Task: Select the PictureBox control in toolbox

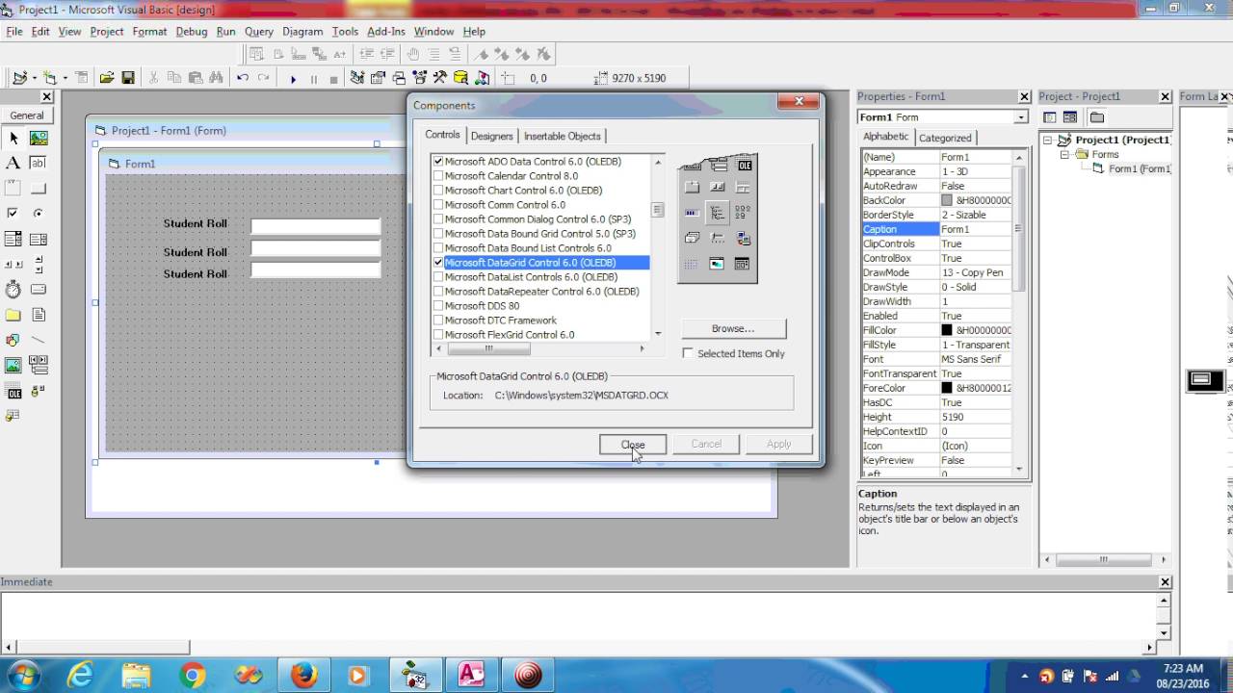Action: tap(39, 139)
